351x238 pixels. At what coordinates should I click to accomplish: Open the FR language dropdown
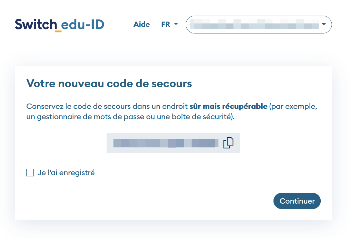tap(169, 24)
